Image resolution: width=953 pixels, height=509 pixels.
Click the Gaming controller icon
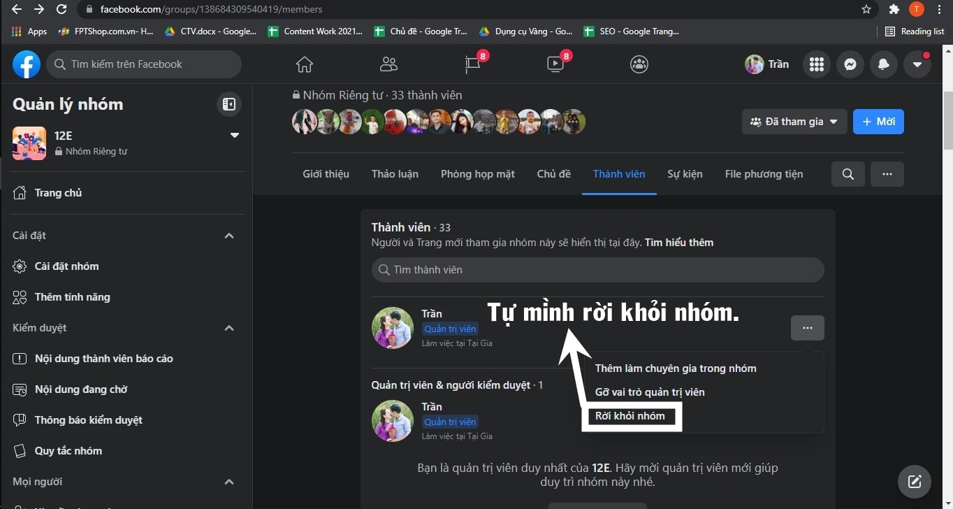click(x=639, y=64)
